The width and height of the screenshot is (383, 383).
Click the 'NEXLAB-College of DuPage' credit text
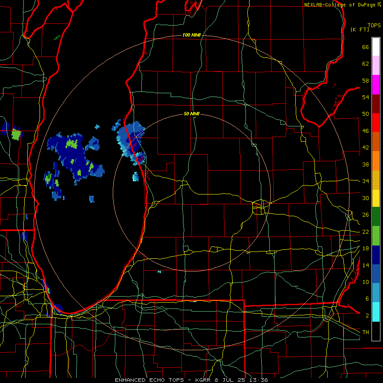click(340, 5)
